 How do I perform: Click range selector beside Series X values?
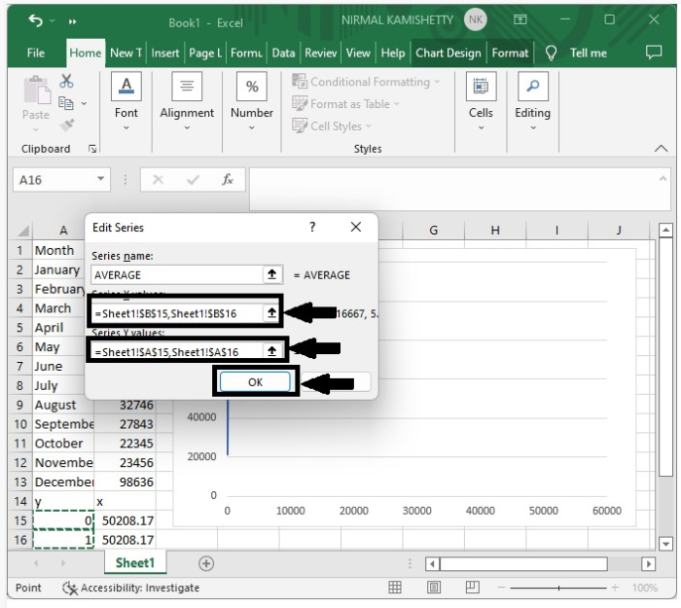click(x=271, y=312)
